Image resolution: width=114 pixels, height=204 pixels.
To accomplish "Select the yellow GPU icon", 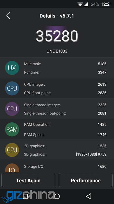I will (12, 150).
